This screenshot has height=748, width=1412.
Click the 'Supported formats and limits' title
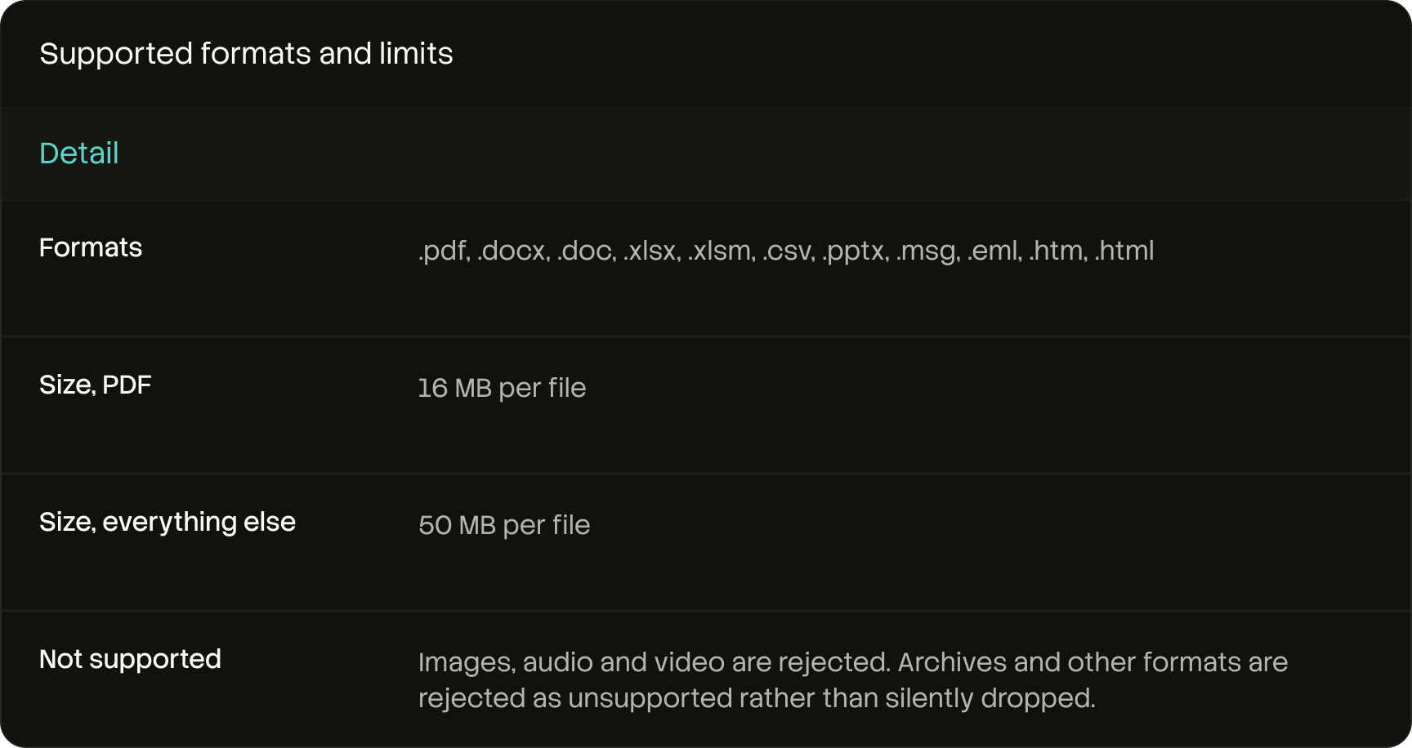(x=246, y=54)
